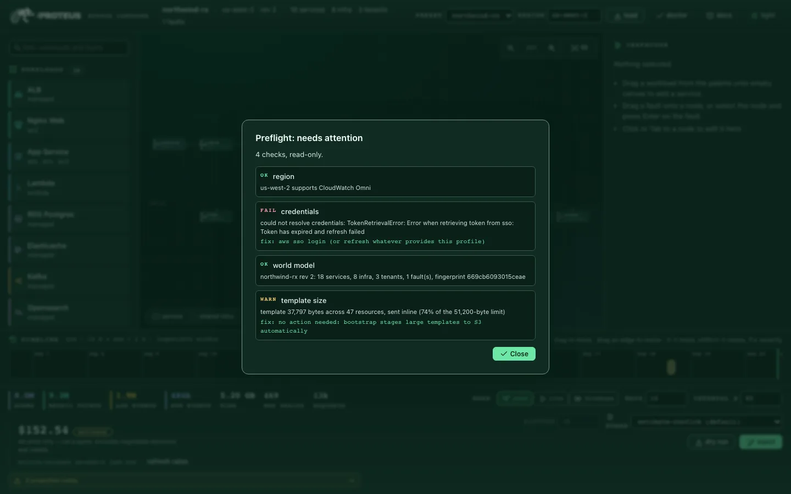Click the 'fix: aws sso login' hint

[372, 242]
